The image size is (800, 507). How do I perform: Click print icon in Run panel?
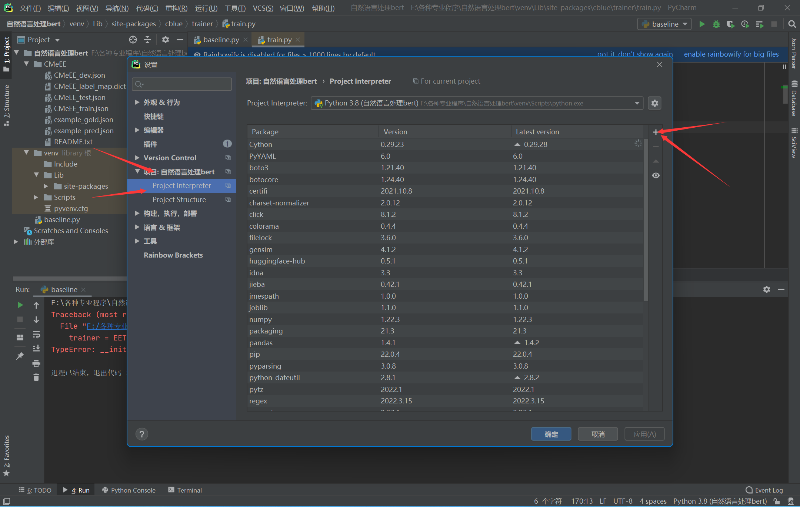[x=36, y=363]
